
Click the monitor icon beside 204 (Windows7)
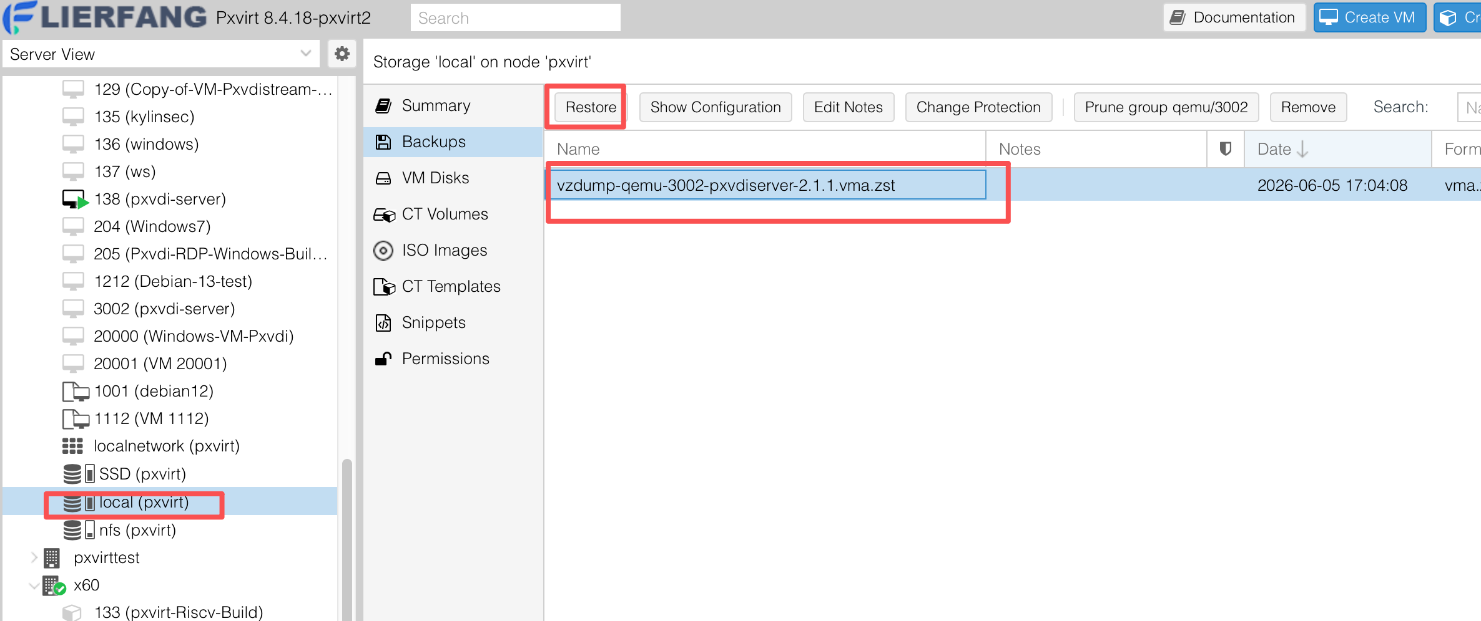point(73,227)
